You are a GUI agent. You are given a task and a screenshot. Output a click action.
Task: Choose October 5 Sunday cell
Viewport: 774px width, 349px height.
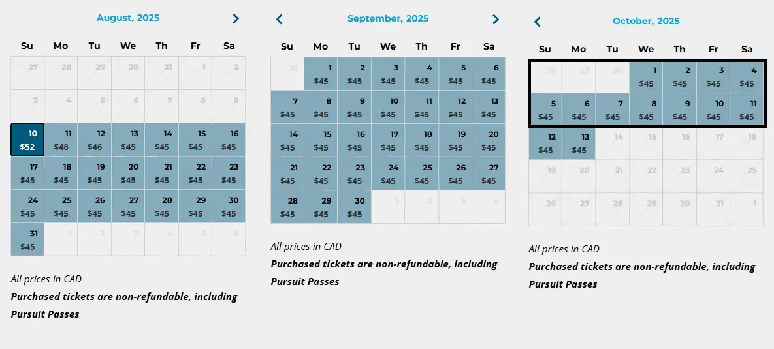point(545,110)
